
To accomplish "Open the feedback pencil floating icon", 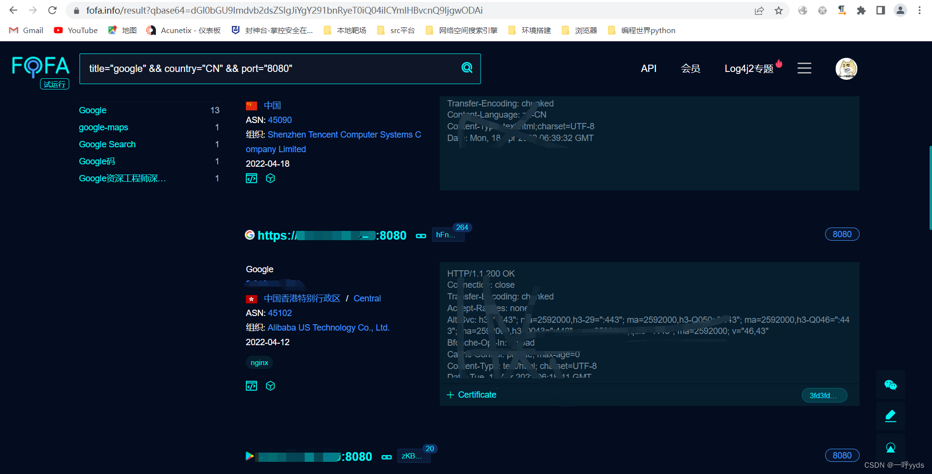I will point(890,416).
